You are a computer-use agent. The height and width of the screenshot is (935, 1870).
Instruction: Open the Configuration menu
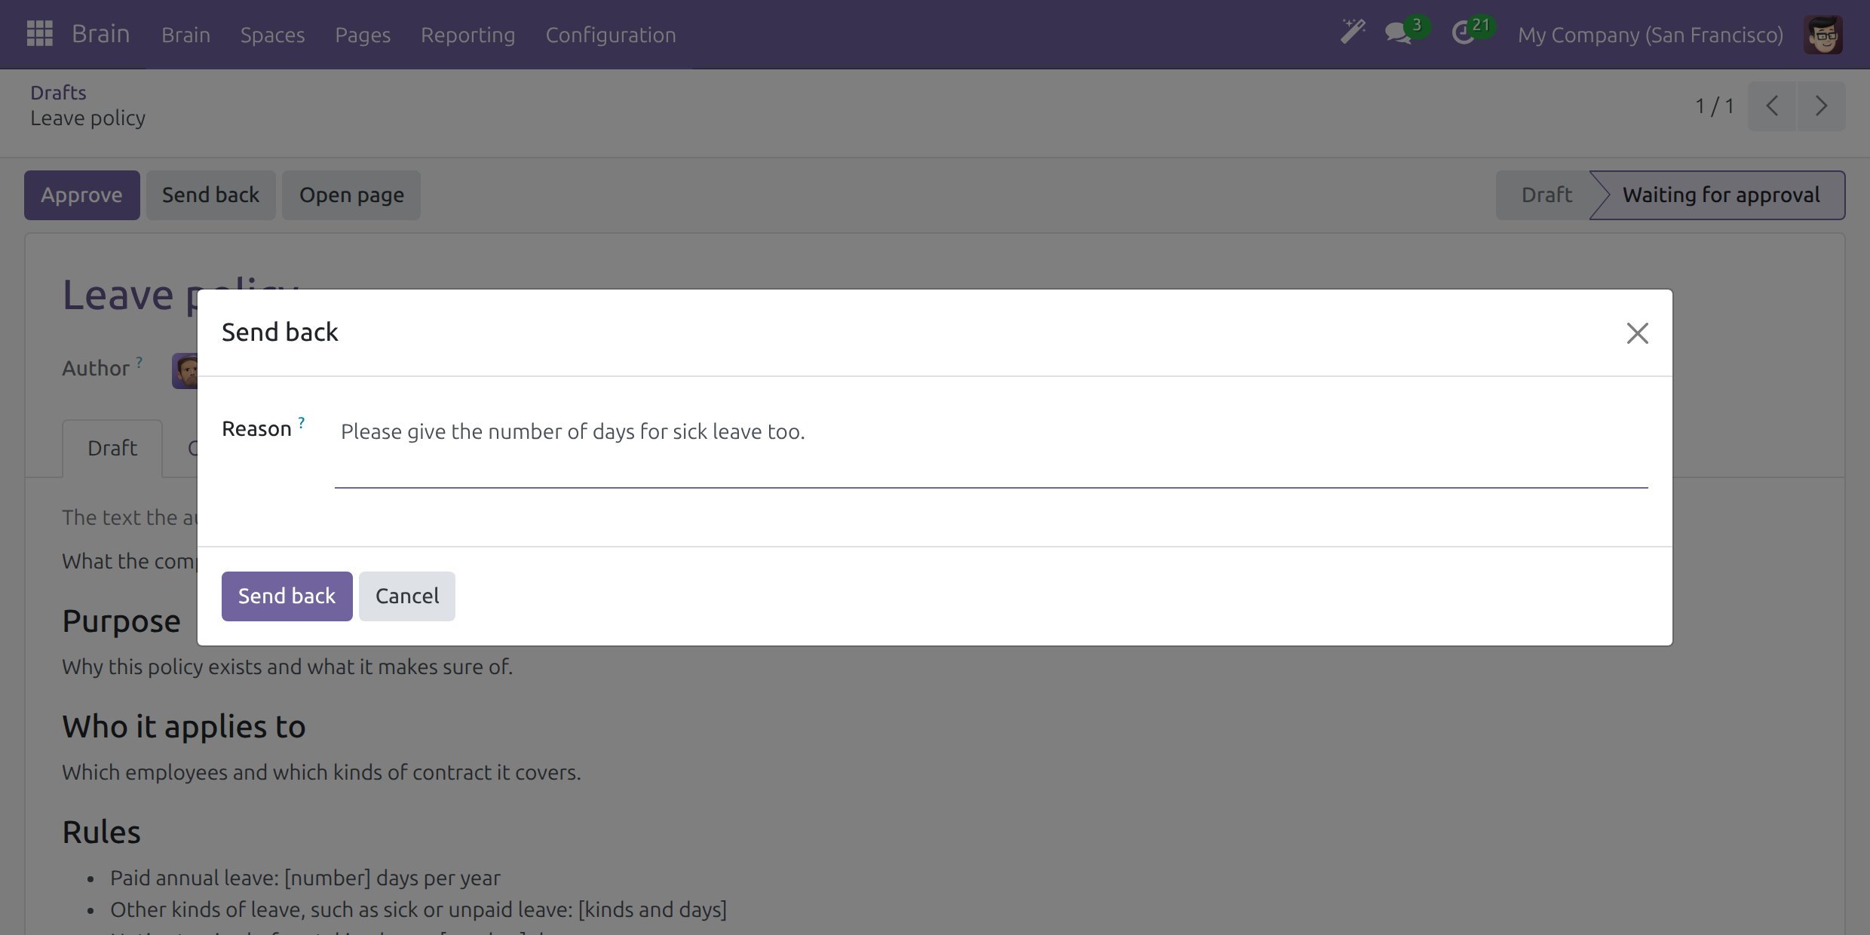click(611, 35)
